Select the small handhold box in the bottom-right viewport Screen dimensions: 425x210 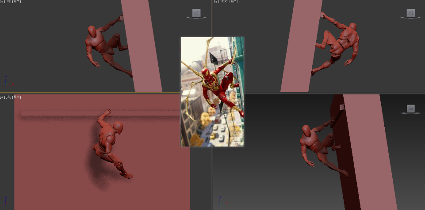point(342,107)
